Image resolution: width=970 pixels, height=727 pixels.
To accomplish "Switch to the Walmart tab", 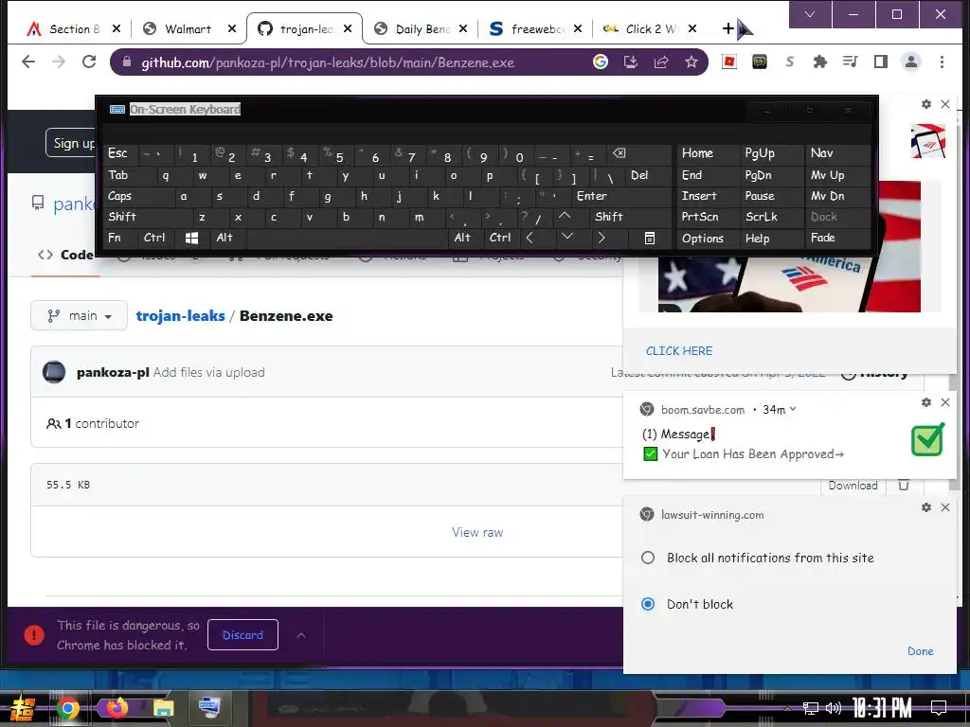I will (x=189, y=29).
